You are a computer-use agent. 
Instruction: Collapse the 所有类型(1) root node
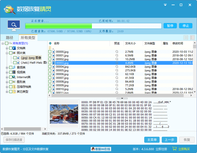[3, 44]
